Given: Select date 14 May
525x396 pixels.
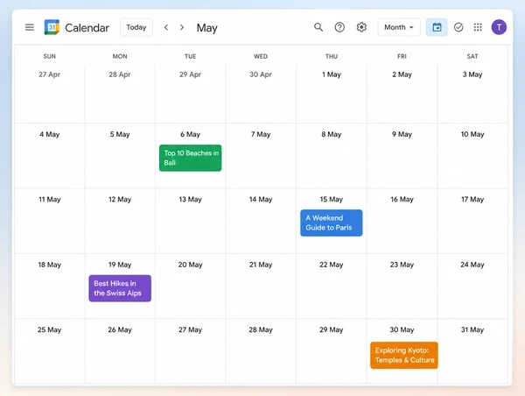Looking at the screenshot, I should tap(261, 200).
